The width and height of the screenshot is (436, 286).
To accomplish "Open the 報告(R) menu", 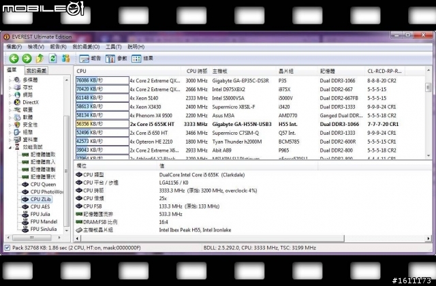I will tap(58, 47).
